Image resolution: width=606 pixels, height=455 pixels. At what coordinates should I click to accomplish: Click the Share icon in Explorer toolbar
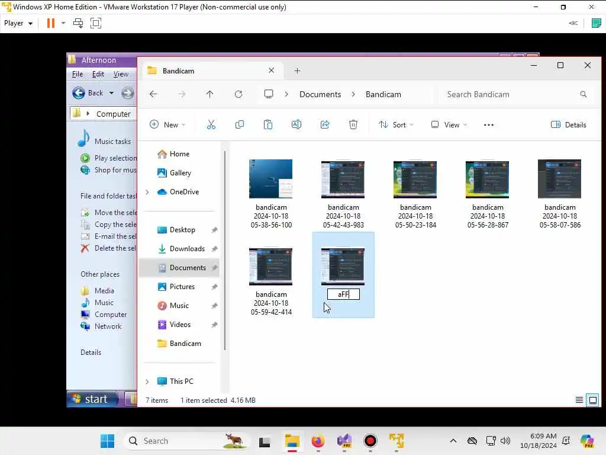pos(325,124)
